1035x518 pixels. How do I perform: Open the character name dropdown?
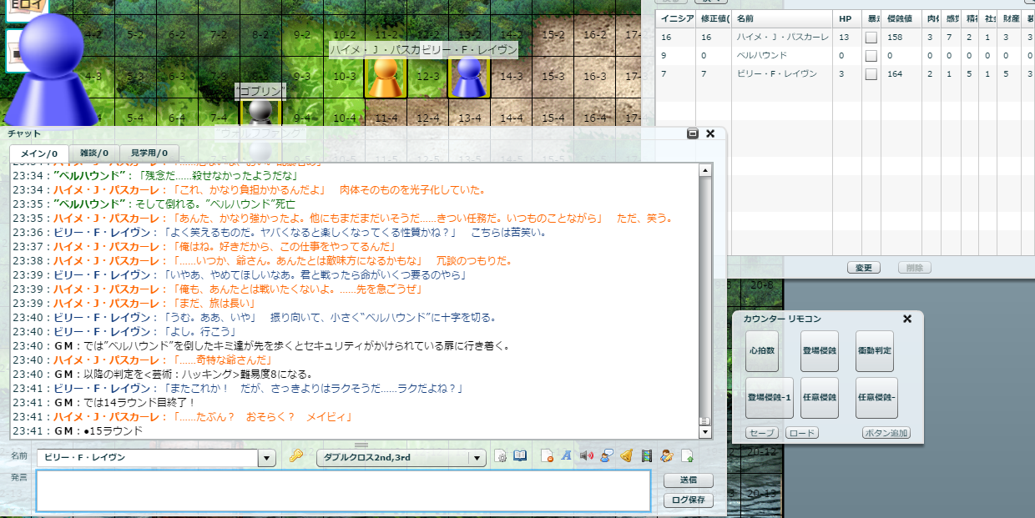pyautogui.click(x=267, y=458)
